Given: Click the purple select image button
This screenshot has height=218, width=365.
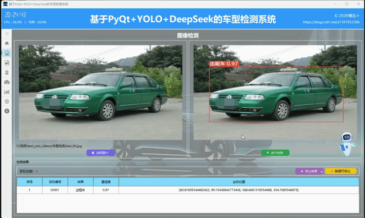Looking at the screenshot, I should (100, 153).
